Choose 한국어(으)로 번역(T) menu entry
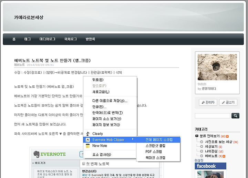 (110, 113)
